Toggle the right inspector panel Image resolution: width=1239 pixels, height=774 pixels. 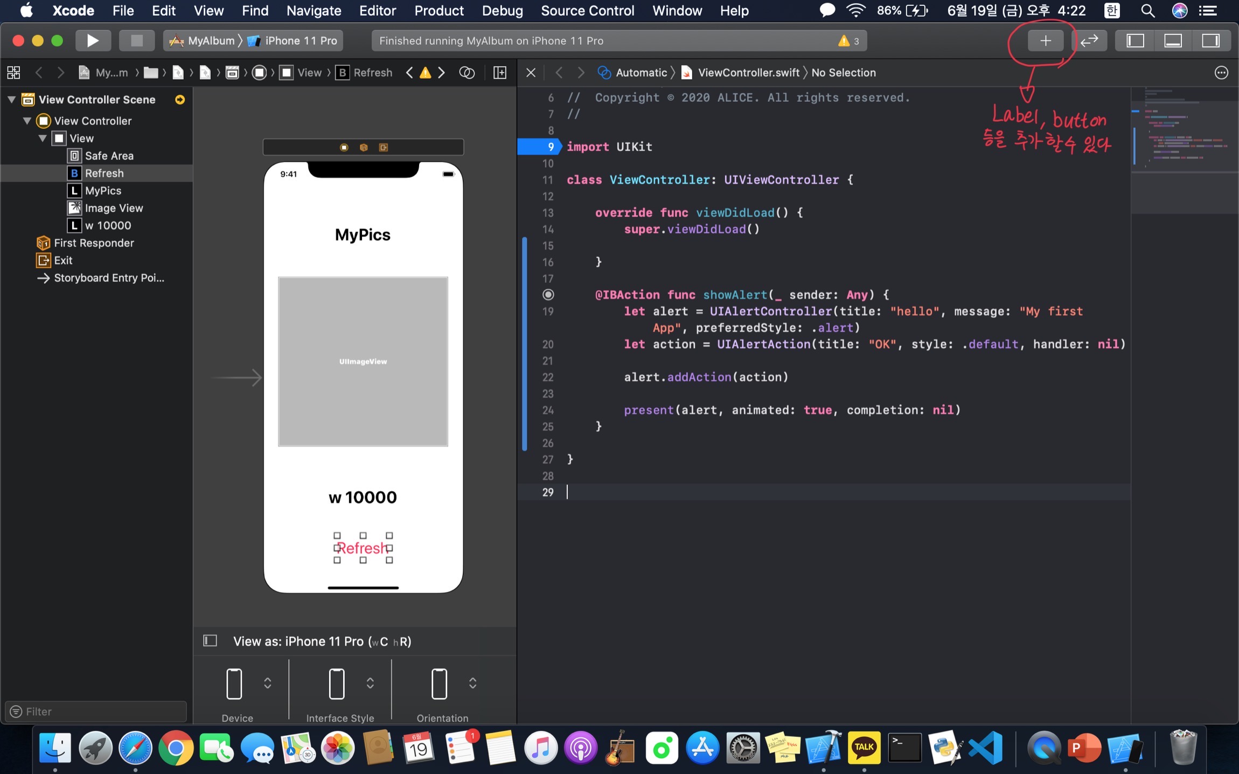(1210, 41)
